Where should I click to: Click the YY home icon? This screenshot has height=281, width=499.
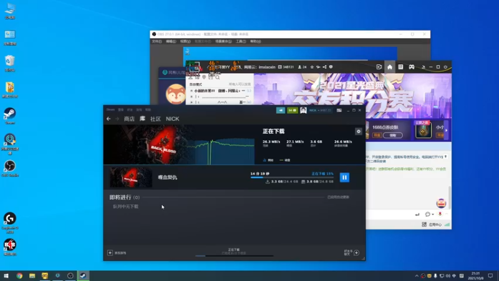click(389, 67)
